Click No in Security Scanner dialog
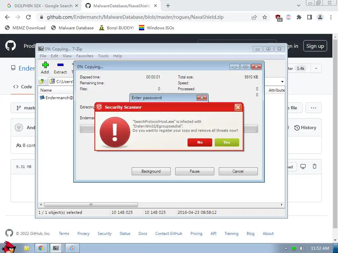This screenshot has width=338, height=253. tap(200, 142)
